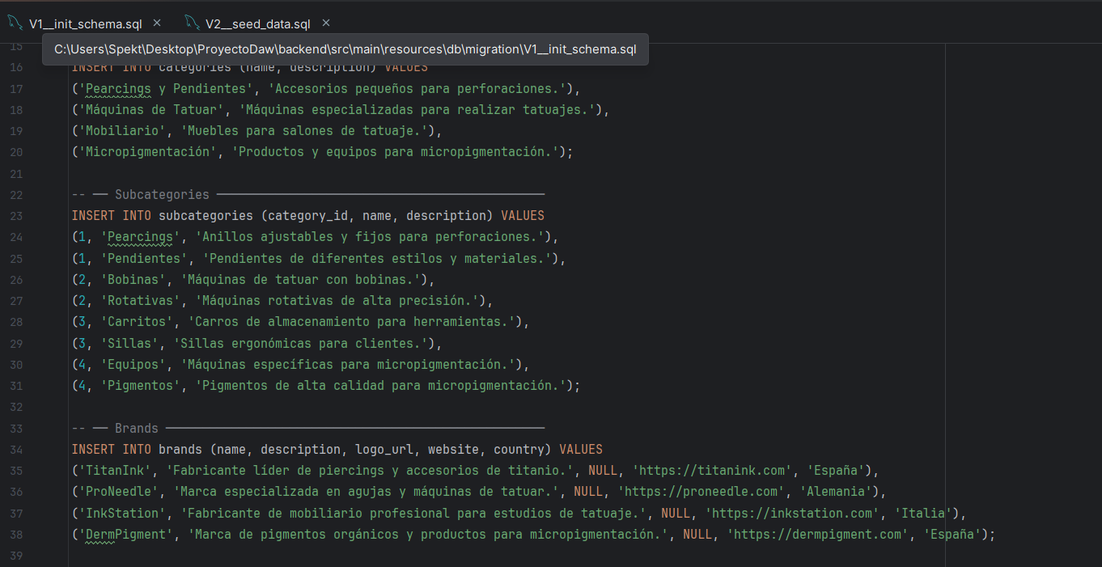Click line number 39 in the gutter
Viewport: 1102px width, 567px height.
[16, 555]
